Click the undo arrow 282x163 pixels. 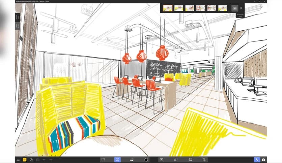44,160
